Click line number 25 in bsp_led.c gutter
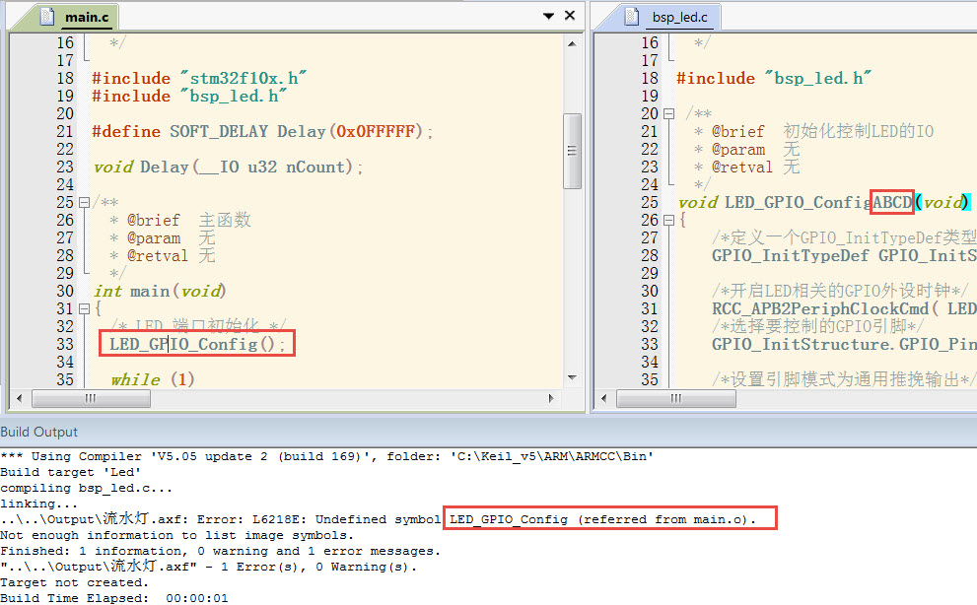Screen dimensions: 977x605 click(650, 203)
